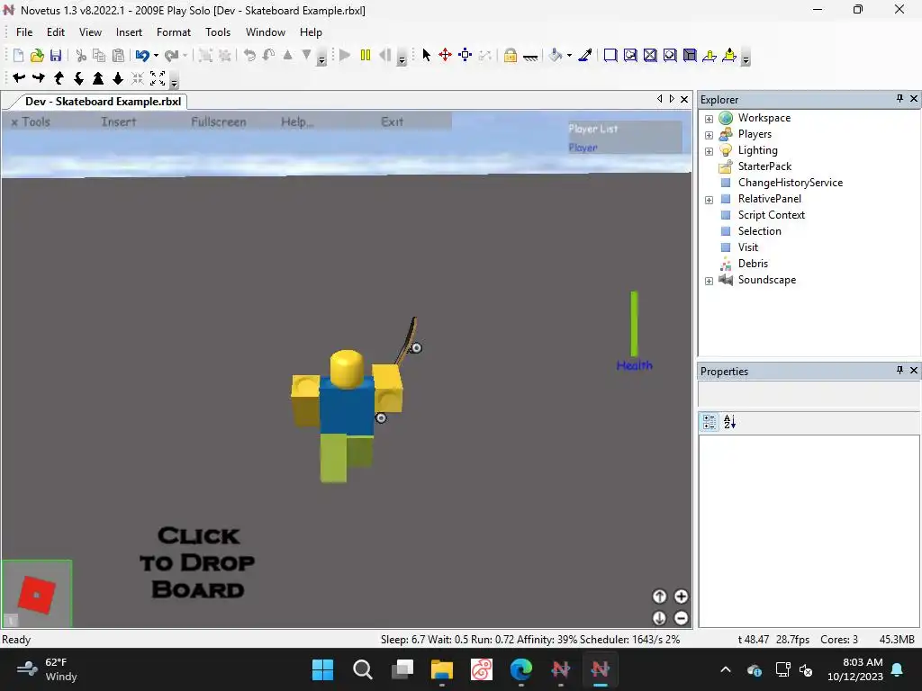Viewport: 922px width, 691px height.
Task: Tilt camera up with curved arrow
Action: (x=59, y=77)
